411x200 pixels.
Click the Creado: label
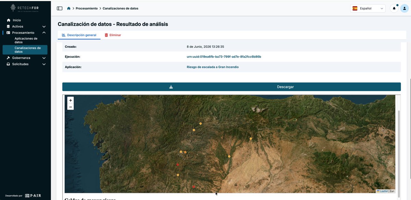coord(71,47)
